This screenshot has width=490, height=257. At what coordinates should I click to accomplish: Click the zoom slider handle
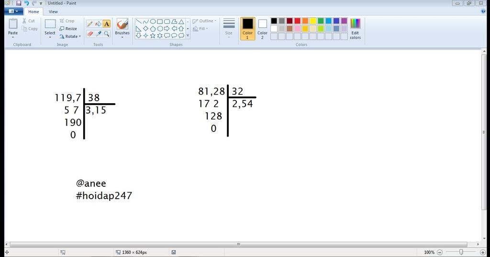pyautogui.click(x=461, y=252)
